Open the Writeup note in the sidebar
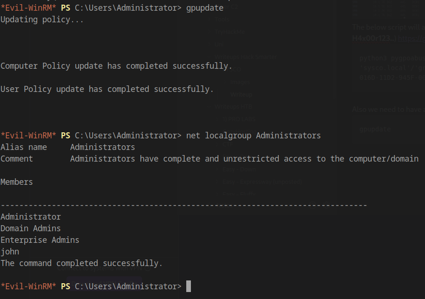 click(x=241, y=95)
